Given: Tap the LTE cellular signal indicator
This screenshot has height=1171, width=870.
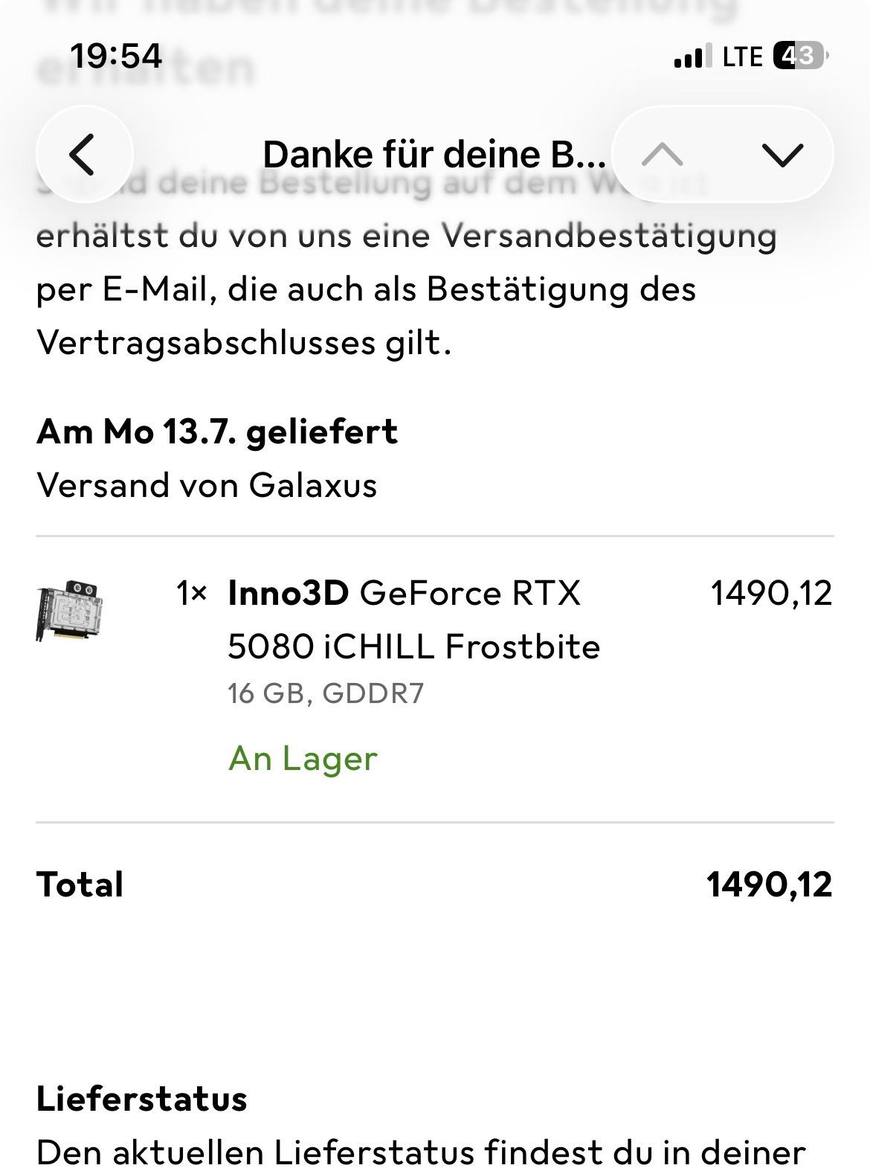Looking at the screenshot, I should (x=718, y=57).
